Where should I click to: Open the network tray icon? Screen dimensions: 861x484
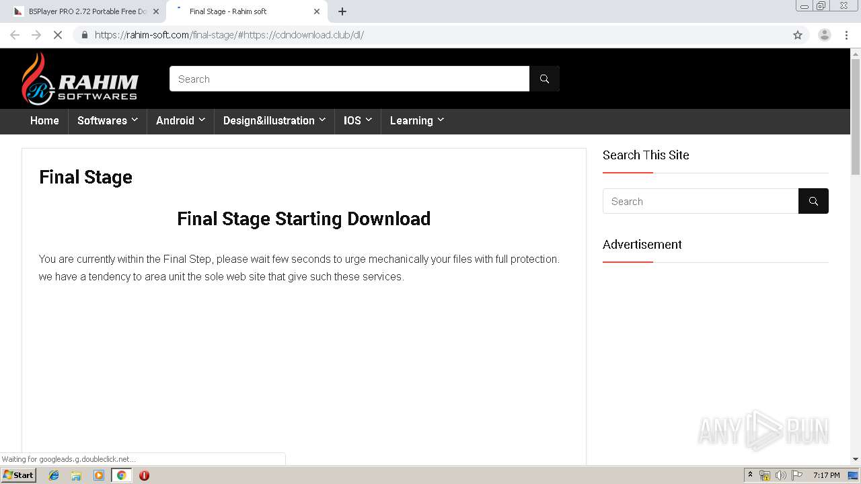(765, 475)
